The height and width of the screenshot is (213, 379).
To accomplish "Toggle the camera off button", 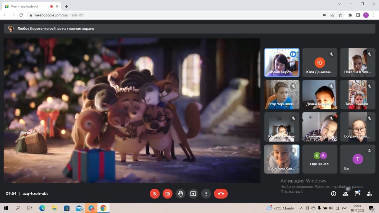I will [x=168, y=194].
